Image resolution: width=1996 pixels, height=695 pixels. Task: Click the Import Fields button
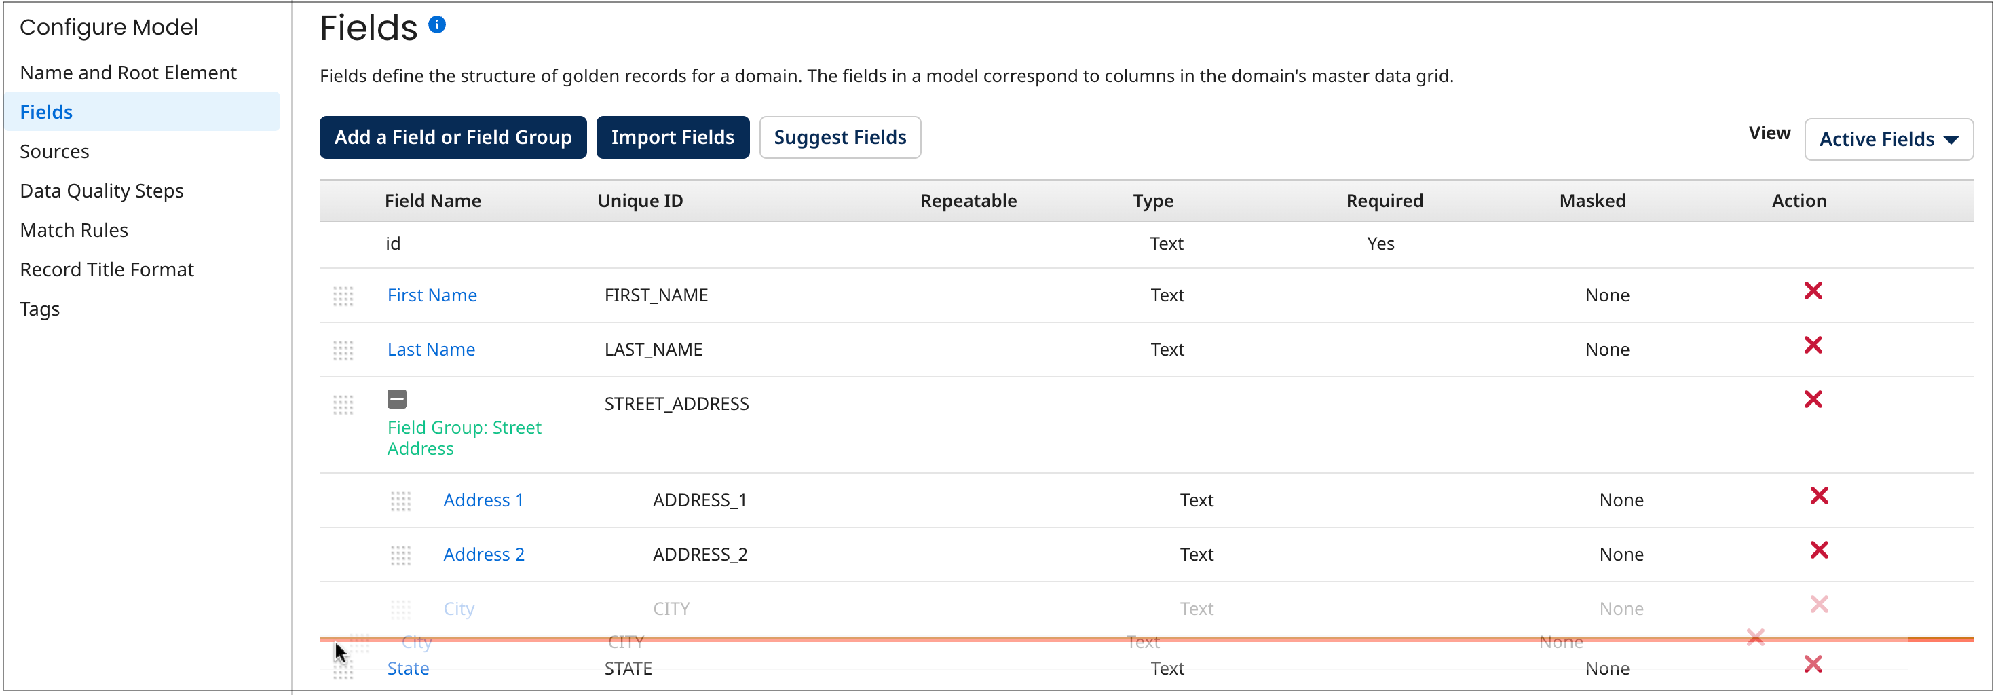pos(672,137)
